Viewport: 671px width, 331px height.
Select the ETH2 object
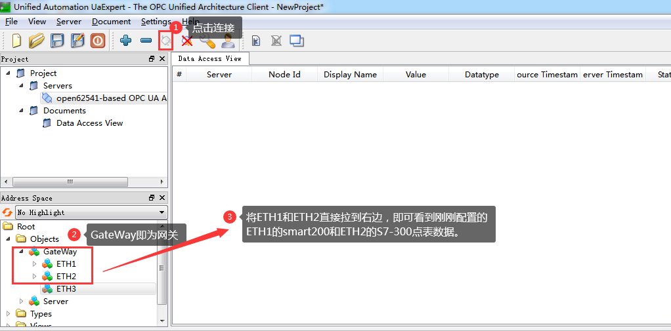click(66, 277)
